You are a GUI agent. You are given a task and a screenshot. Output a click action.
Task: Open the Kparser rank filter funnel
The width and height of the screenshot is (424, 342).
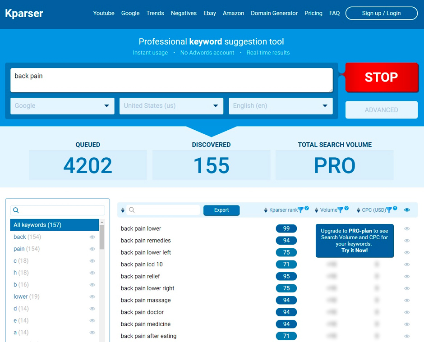(300, 210)
